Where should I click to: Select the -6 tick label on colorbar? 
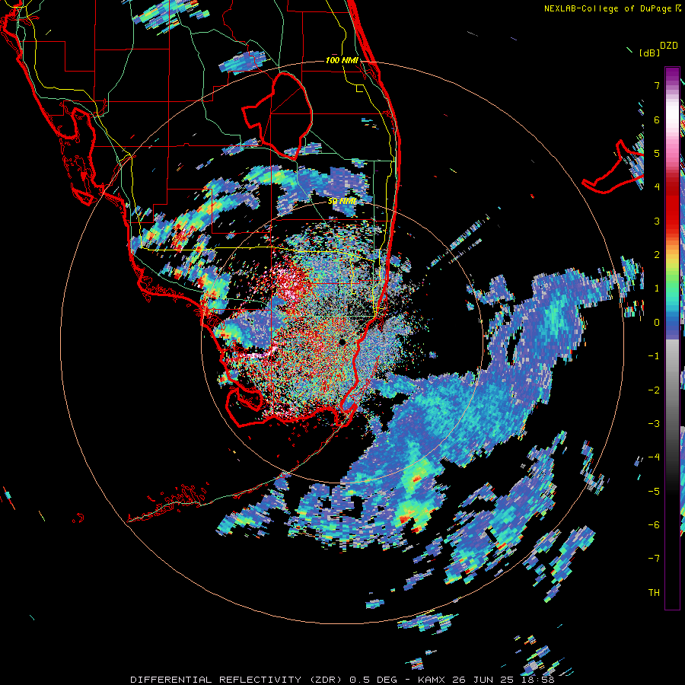click(654, 525)
